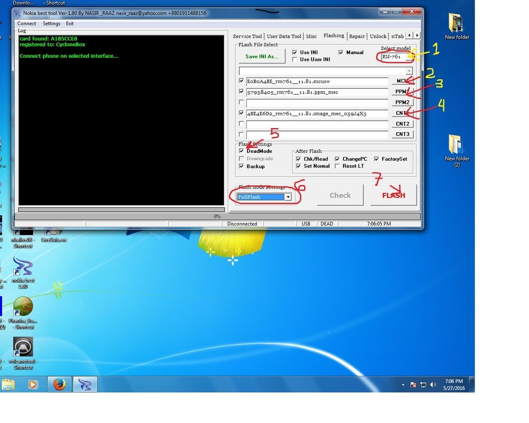
Task: Open the Settings menu
Action: (x=51, y=23)
